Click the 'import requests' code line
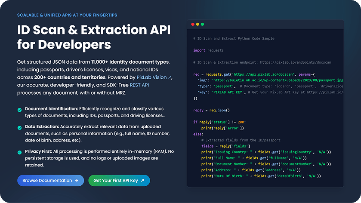This screenshot has height=203, width=361. (x=209, y=50)
